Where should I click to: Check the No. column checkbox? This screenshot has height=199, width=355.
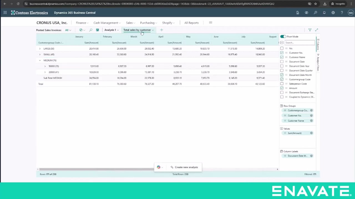pyautogui.click(x=282, y=48)
